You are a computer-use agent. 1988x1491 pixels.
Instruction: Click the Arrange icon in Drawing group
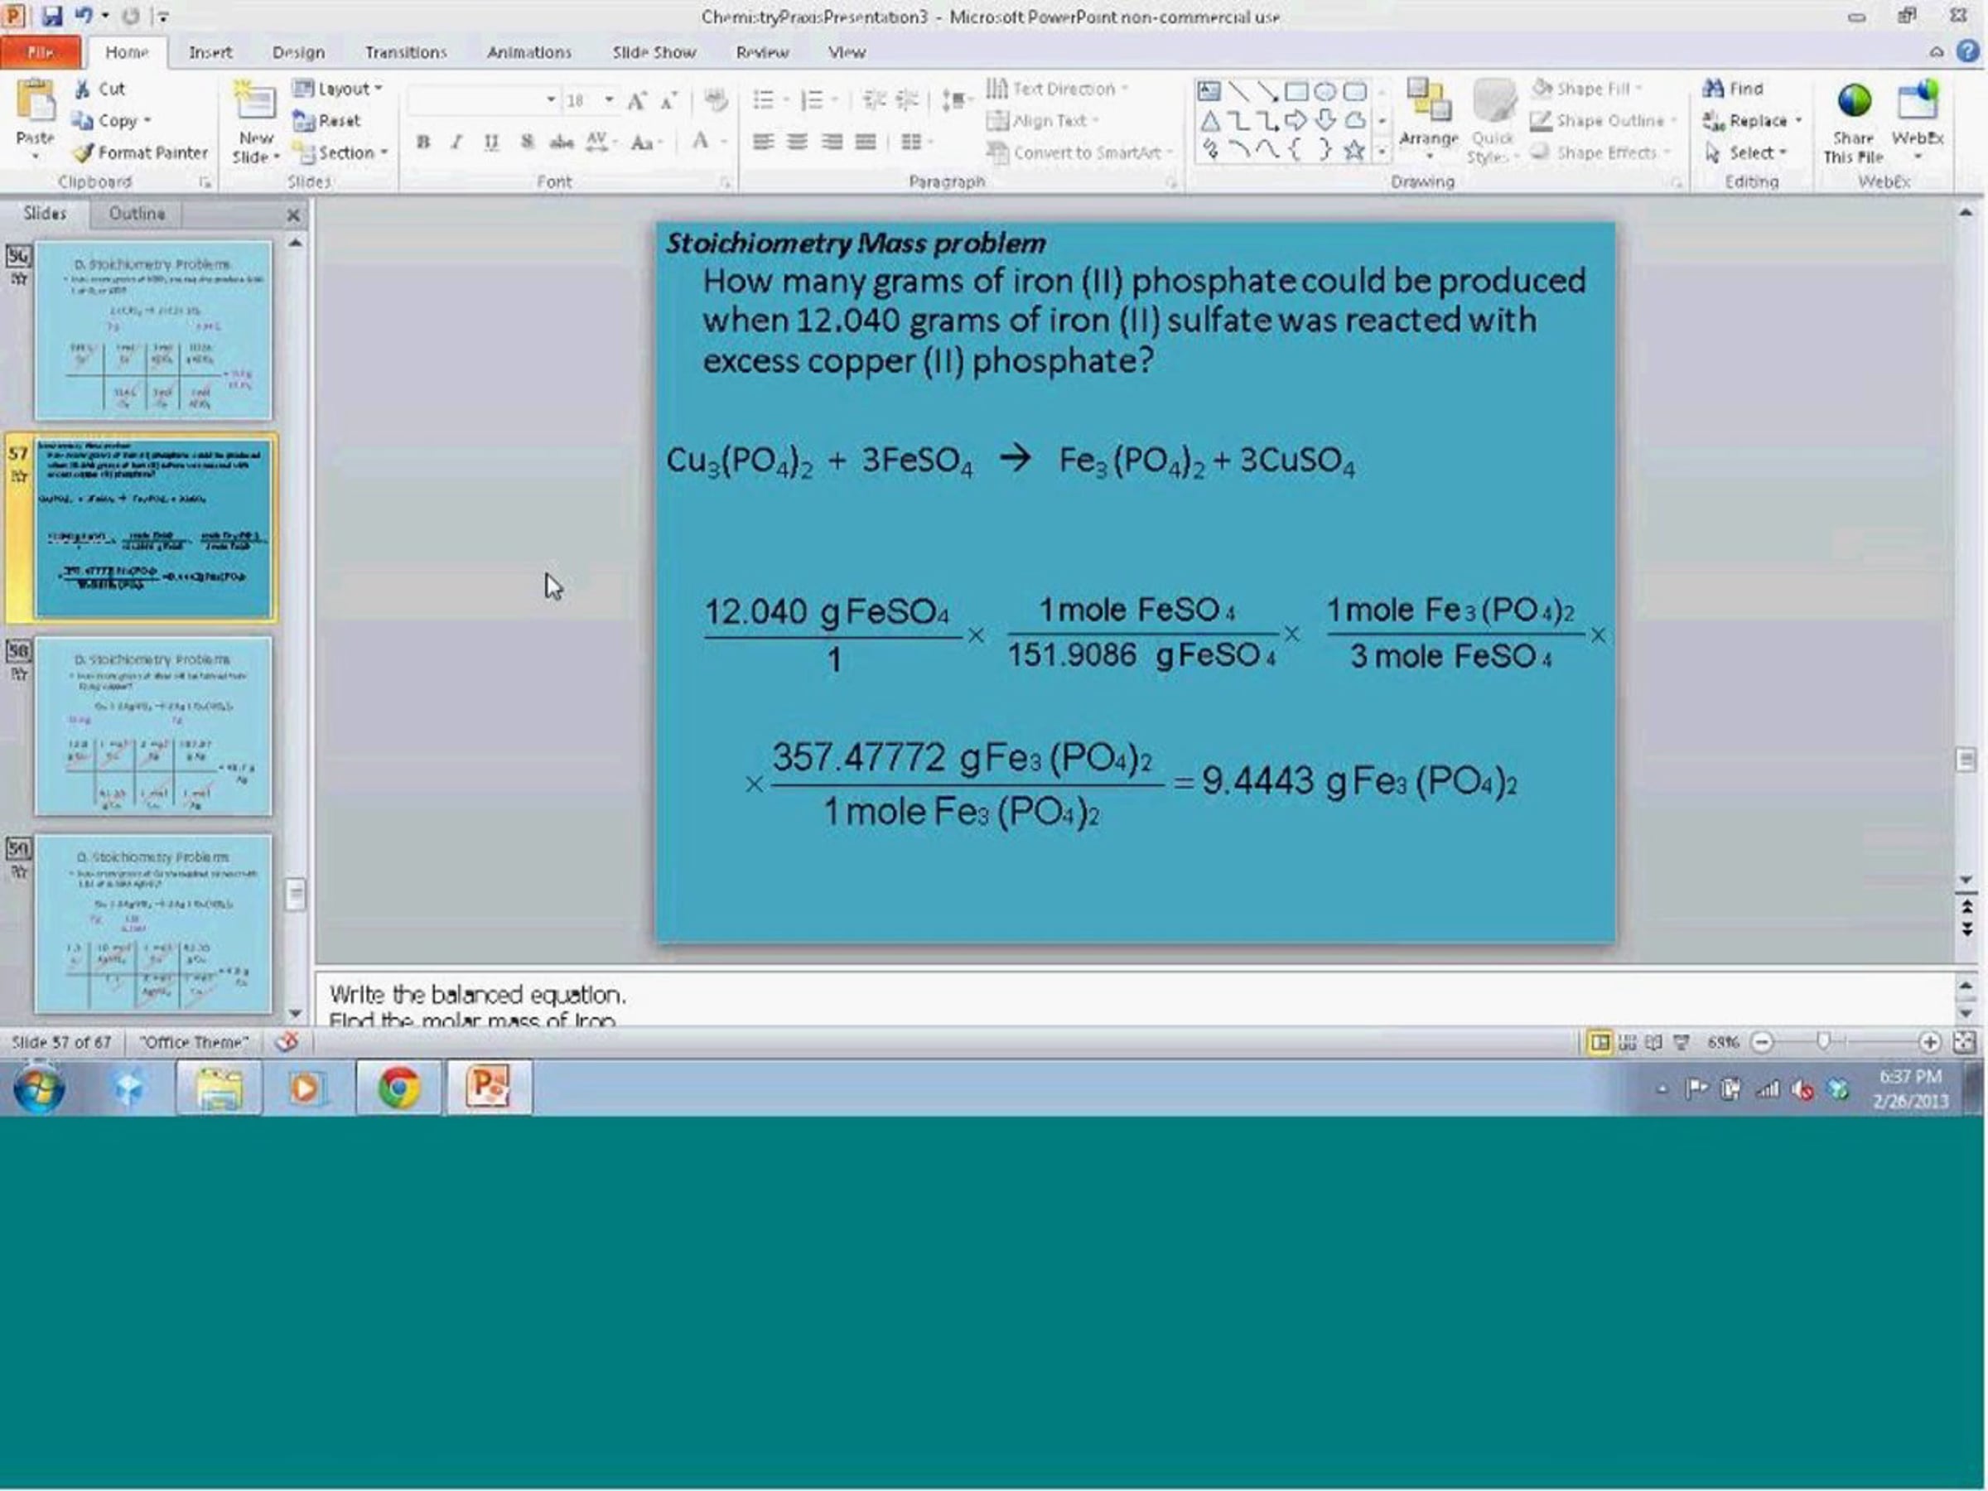[x=1428, y=101]
